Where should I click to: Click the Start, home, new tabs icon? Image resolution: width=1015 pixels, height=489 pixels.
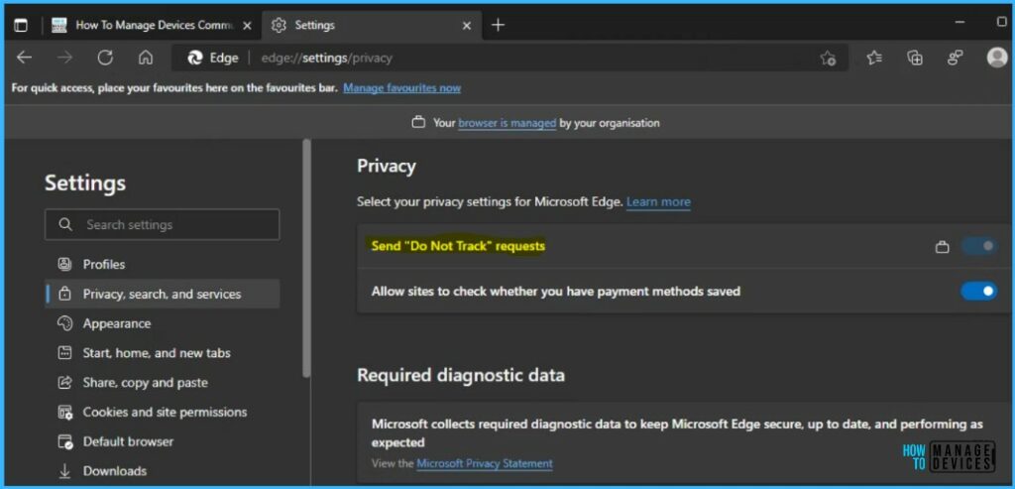[x=64, y=353]
